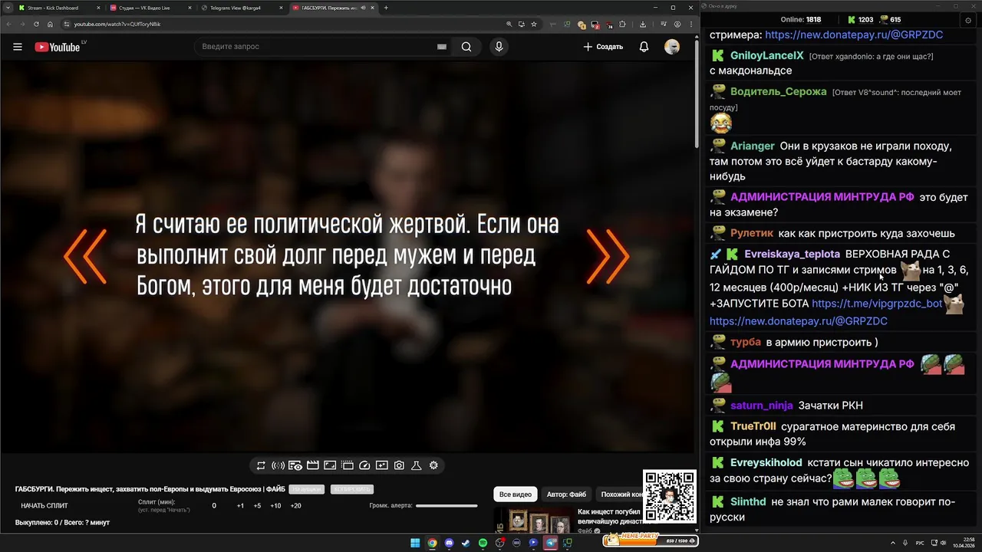
Task: Click 'НАЧАТЬ СПЛИТ' button
Action: pos(44,506)
